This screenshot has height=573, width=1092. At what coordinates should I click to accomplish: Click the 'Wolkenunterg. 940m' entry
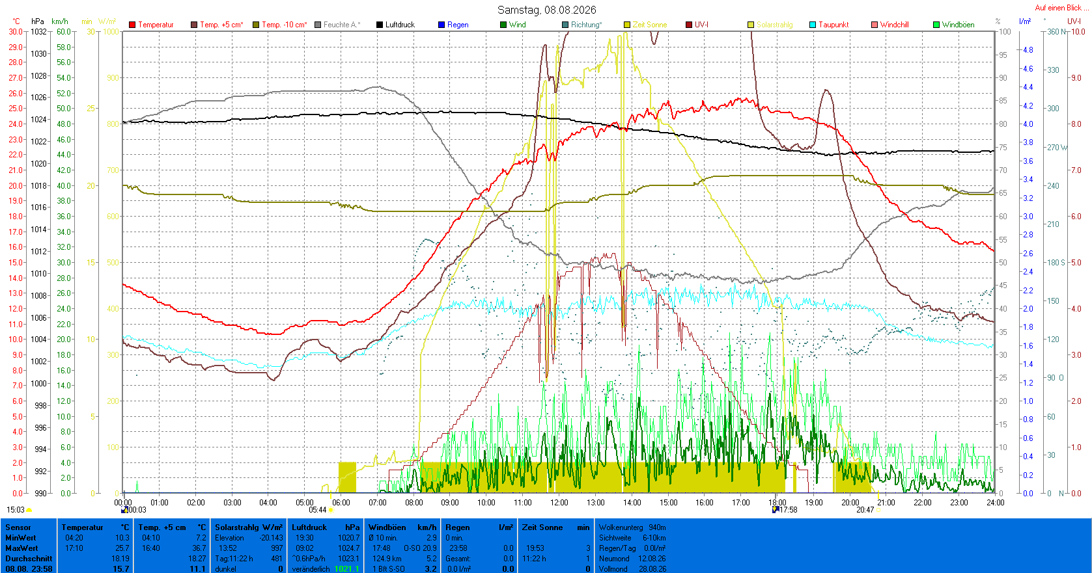(x=632, y=527)
